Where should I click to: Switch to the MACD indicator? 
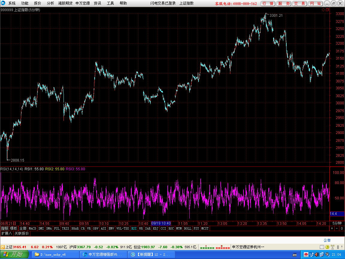coord(32,228)
